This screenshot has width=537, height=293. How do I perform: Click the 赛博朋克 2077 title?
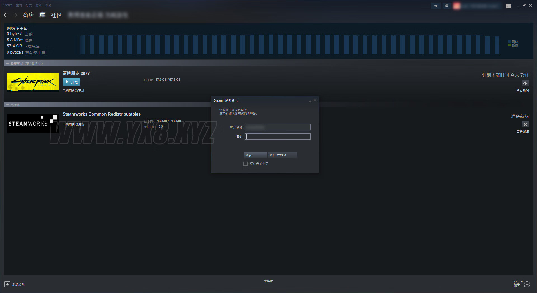(76, 73)
